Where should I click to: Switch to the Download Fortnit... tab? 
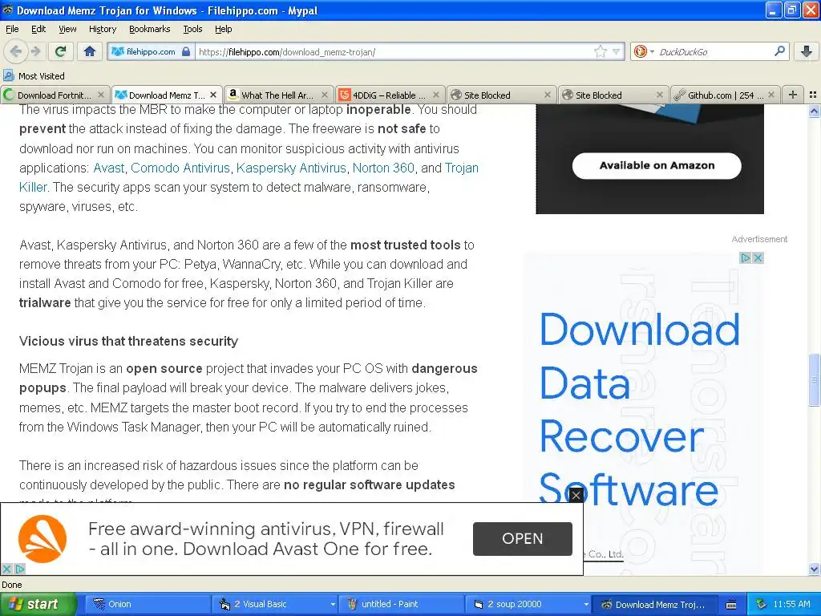pos(55,95)
